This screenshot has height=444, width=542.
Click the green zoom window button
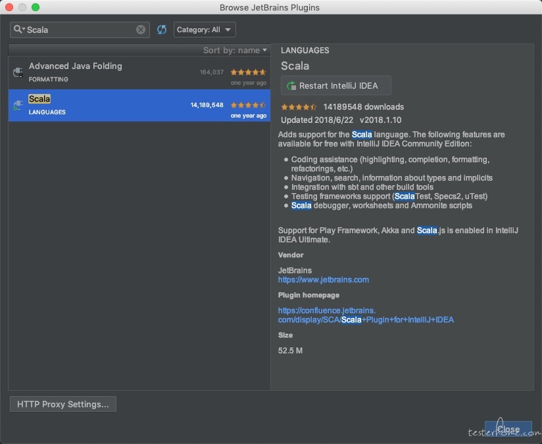point(36,7)
